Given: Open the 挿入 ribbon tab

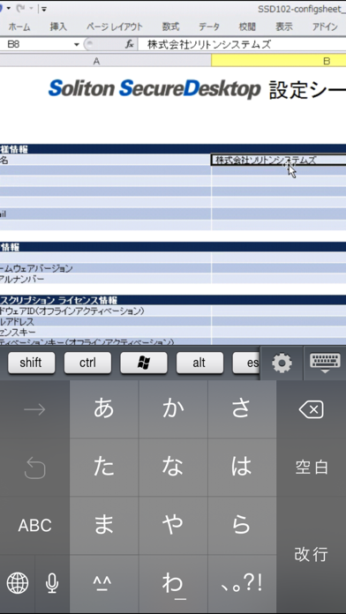Looking at the screenshot, I should [x=58, y=27].
